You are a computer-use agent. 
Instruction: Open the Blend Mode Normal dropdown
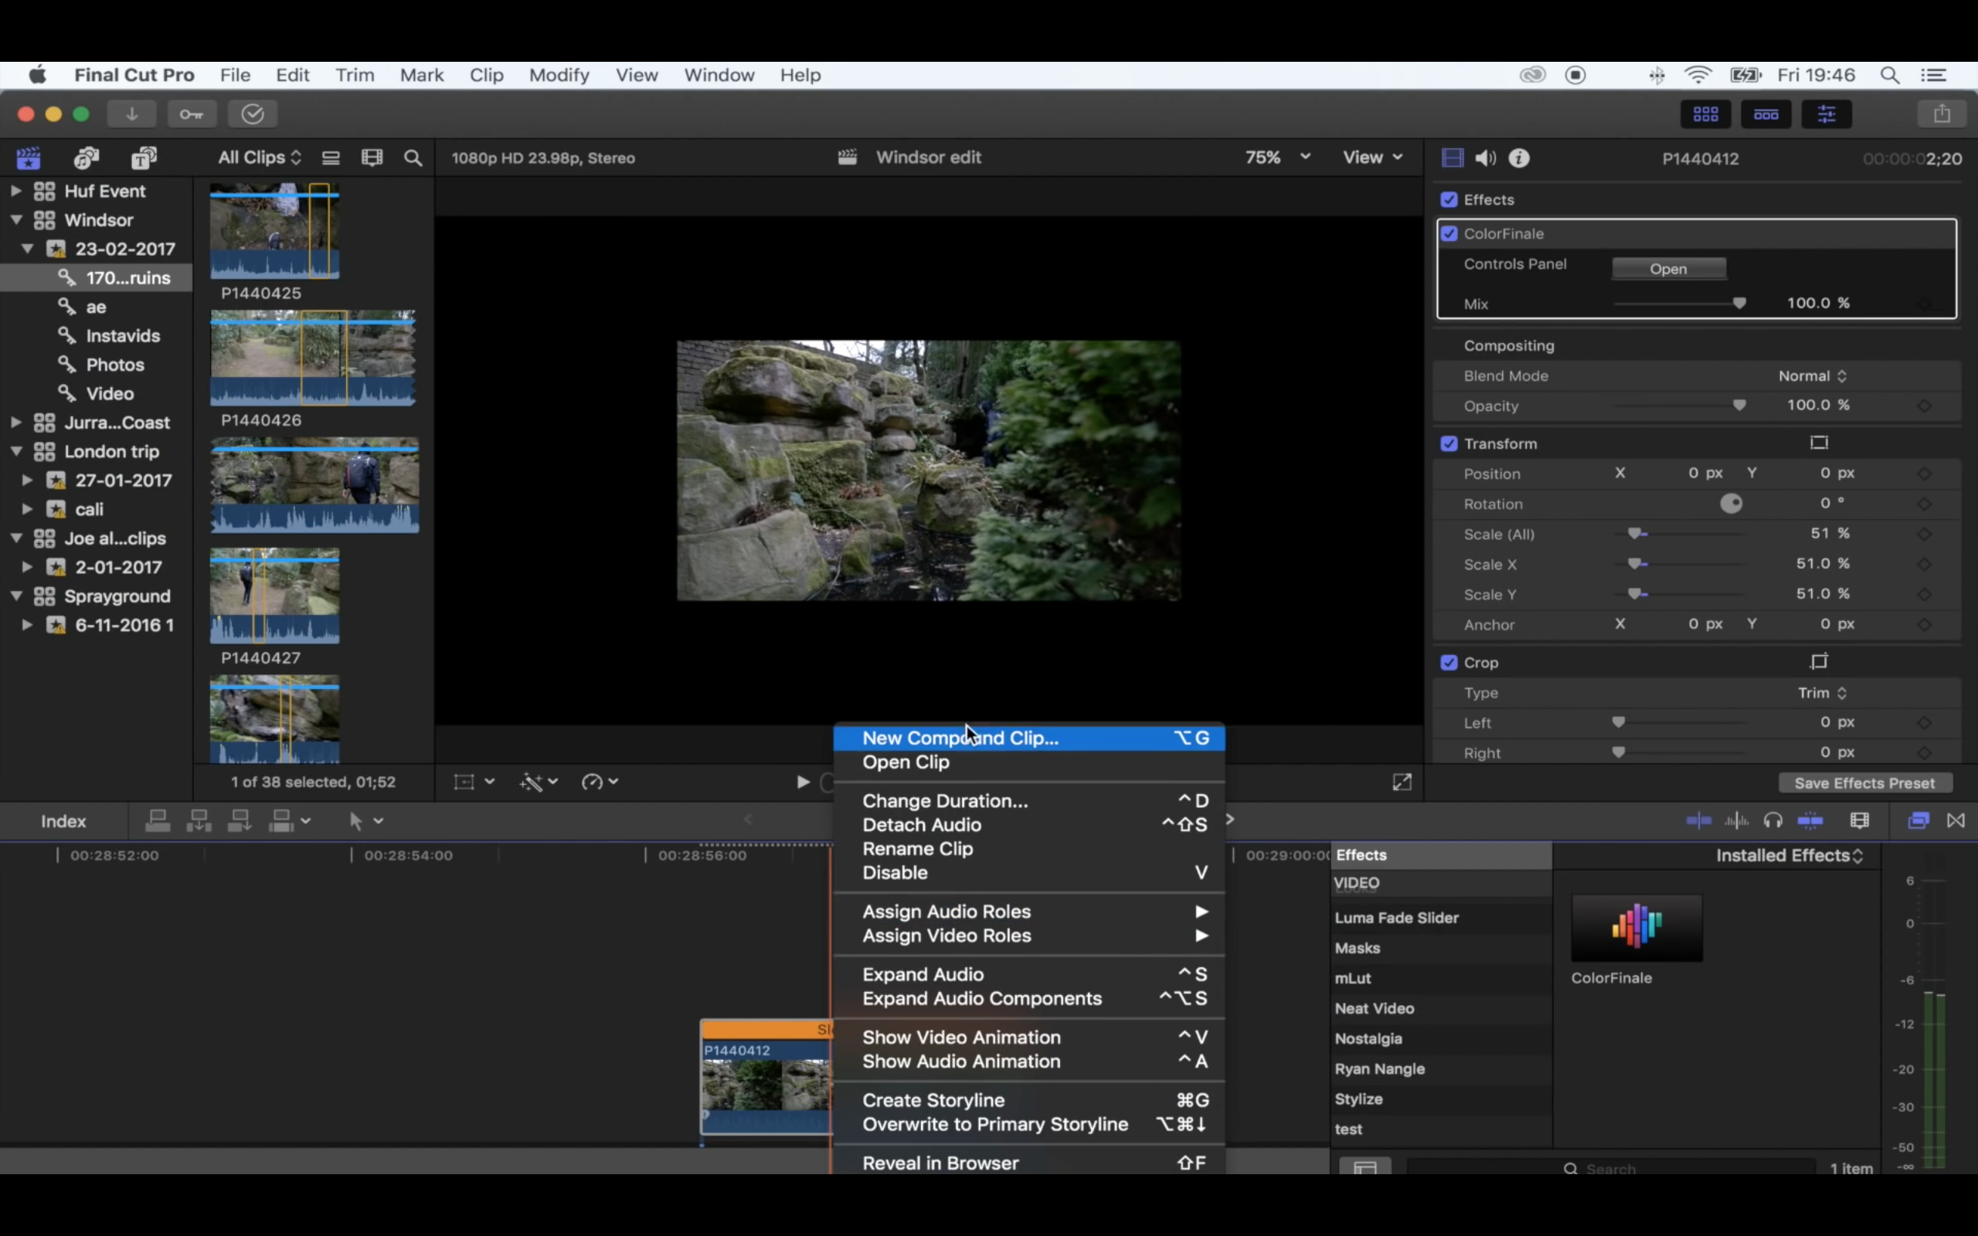point(1812,376)
